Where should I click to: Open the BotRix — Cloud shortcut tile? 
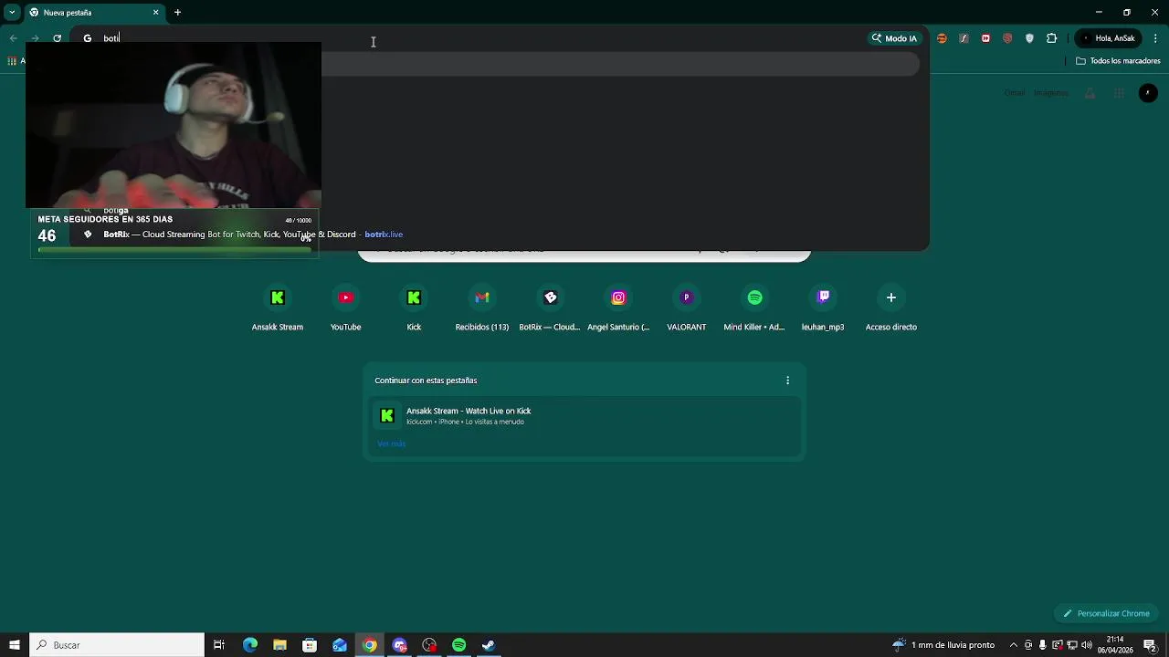click(550, 308)
